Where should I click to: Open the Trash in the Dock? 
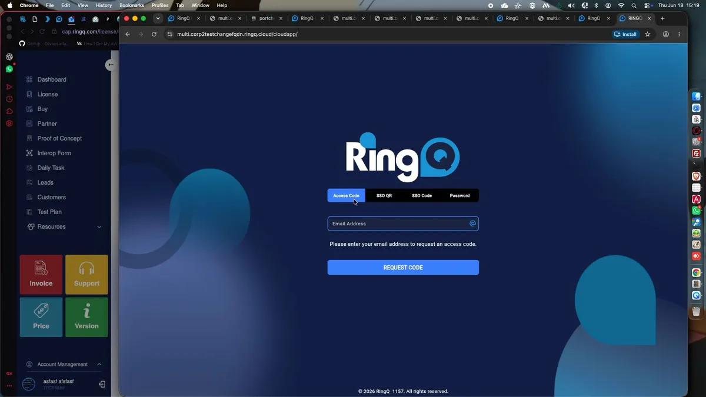(696, 312)
